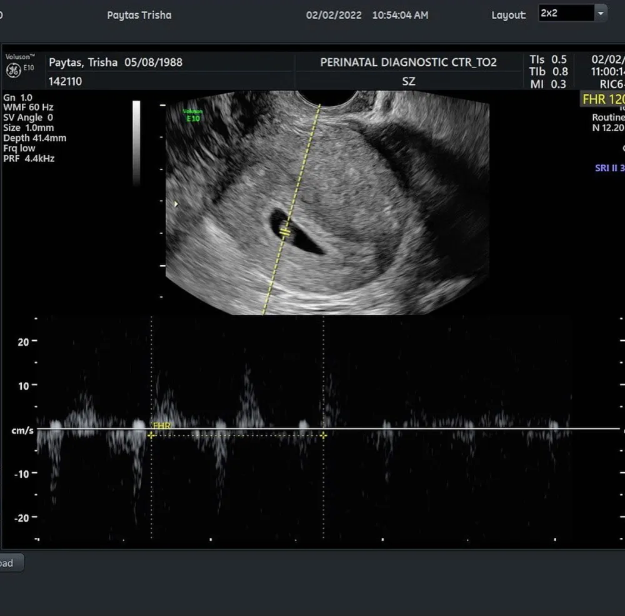Click the patient name Paytas Trisha

(139, 15)
